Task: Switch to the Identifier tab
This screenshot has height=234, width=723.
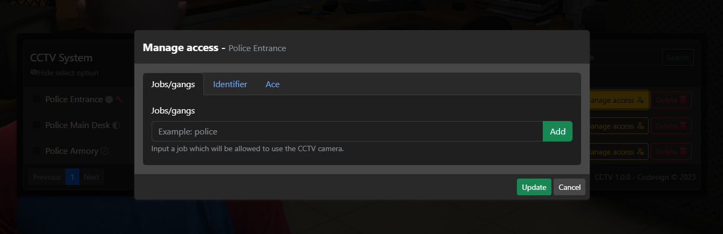Action: click(x=230, y=84)
